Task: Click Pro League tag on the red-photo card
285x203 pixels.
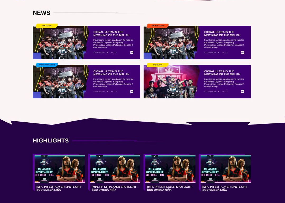Action: (x=158, y=65)
